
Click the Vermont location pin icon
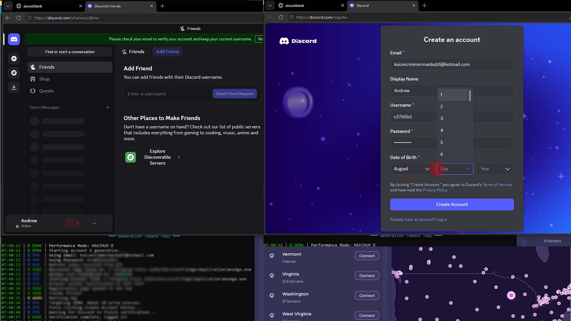(272, 256)
